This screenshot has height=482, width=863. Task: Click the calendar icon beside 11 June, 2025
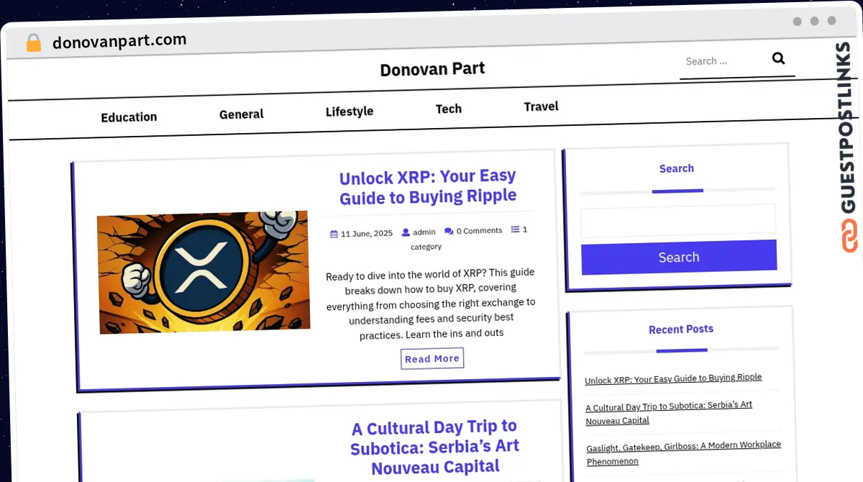(334, 234)
